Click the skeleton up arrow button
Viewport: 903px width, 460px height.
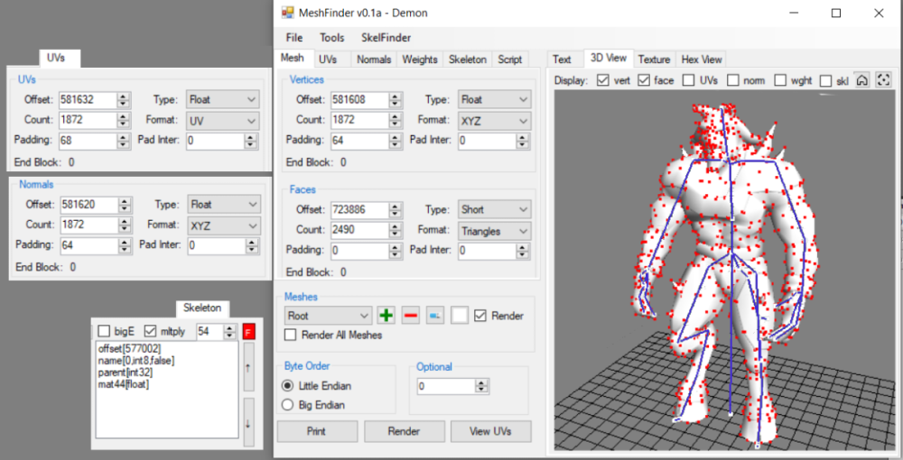pos(249,367)
